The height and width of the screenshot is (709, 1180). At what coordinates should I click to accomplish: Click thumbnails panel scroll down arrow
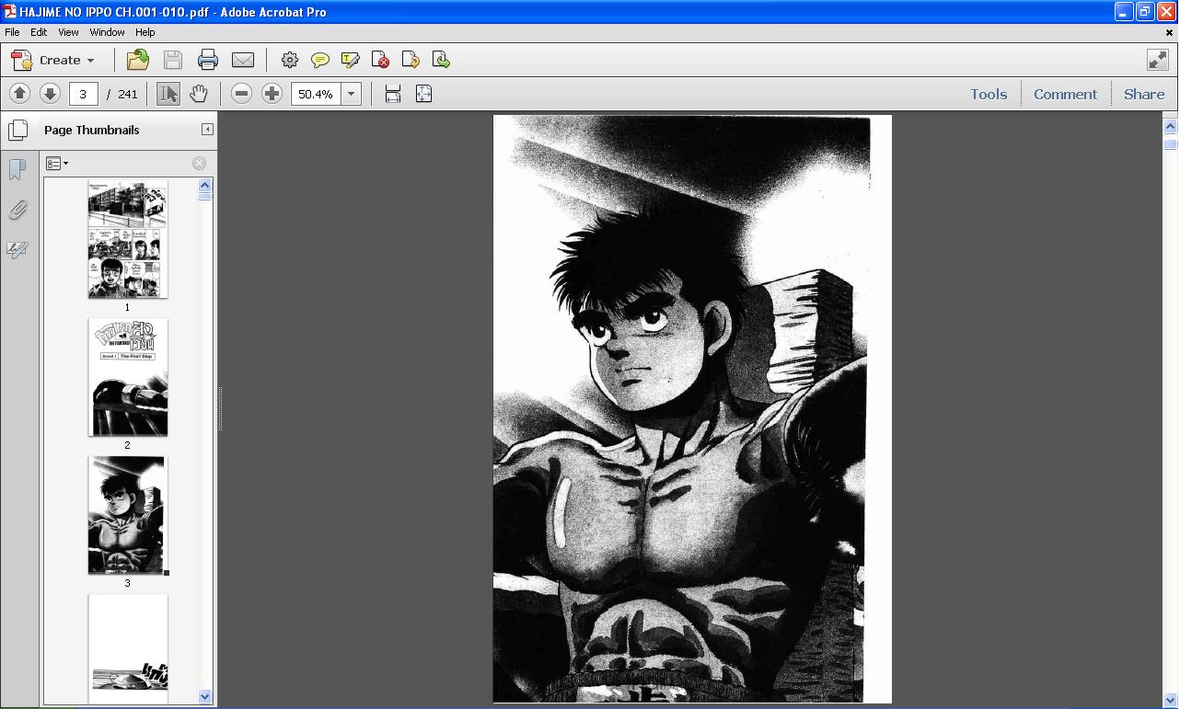point(205,696)
